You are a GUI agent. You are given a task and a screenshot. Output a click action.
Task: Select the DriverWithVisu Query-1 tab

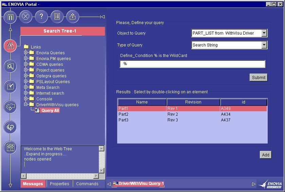(x=139, y=184)
